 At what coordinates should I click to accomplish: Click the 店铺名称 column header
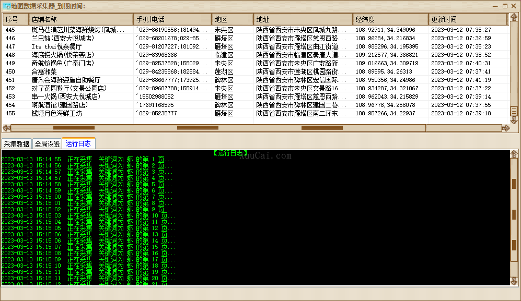pos(81,19)
